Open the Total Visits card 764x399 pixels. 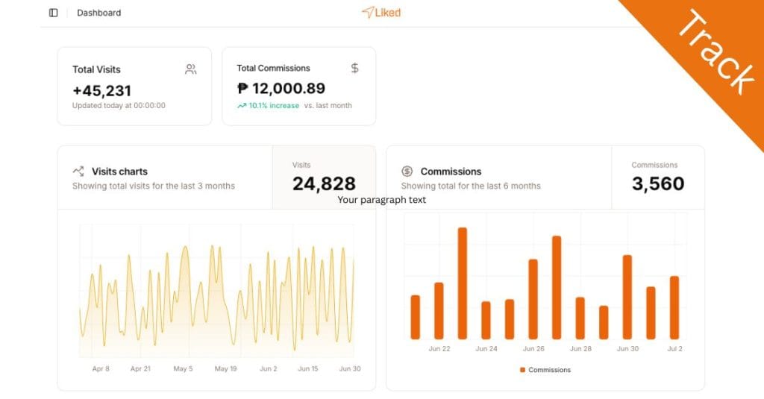pyautogui.click(x=134, y=87)
